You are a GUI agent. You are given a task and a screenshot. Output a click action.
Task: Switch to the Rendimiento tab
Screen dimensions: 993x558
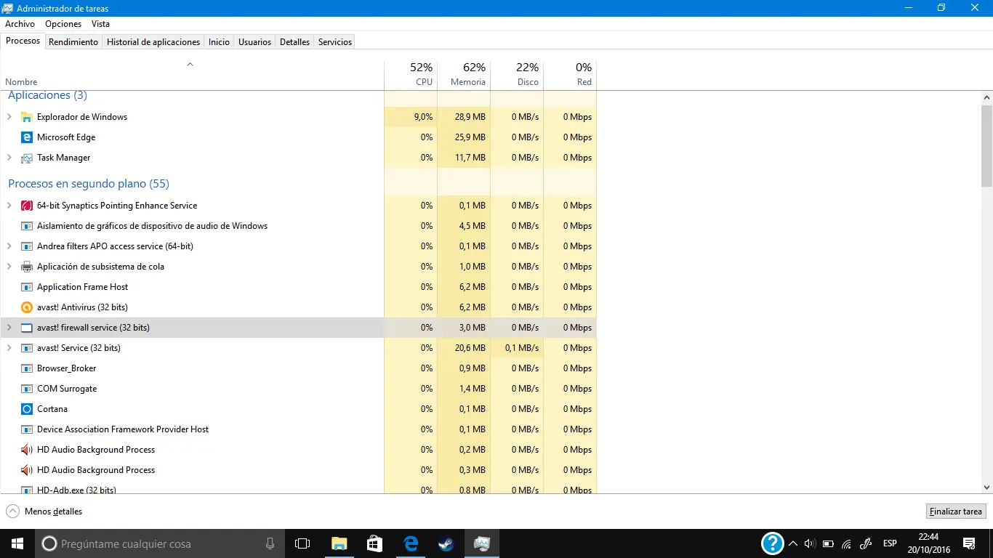click(x=73, y=42)
